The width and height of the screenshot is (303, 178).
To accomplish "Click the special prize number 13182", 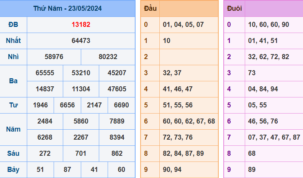I will click(x=81, y=25).
